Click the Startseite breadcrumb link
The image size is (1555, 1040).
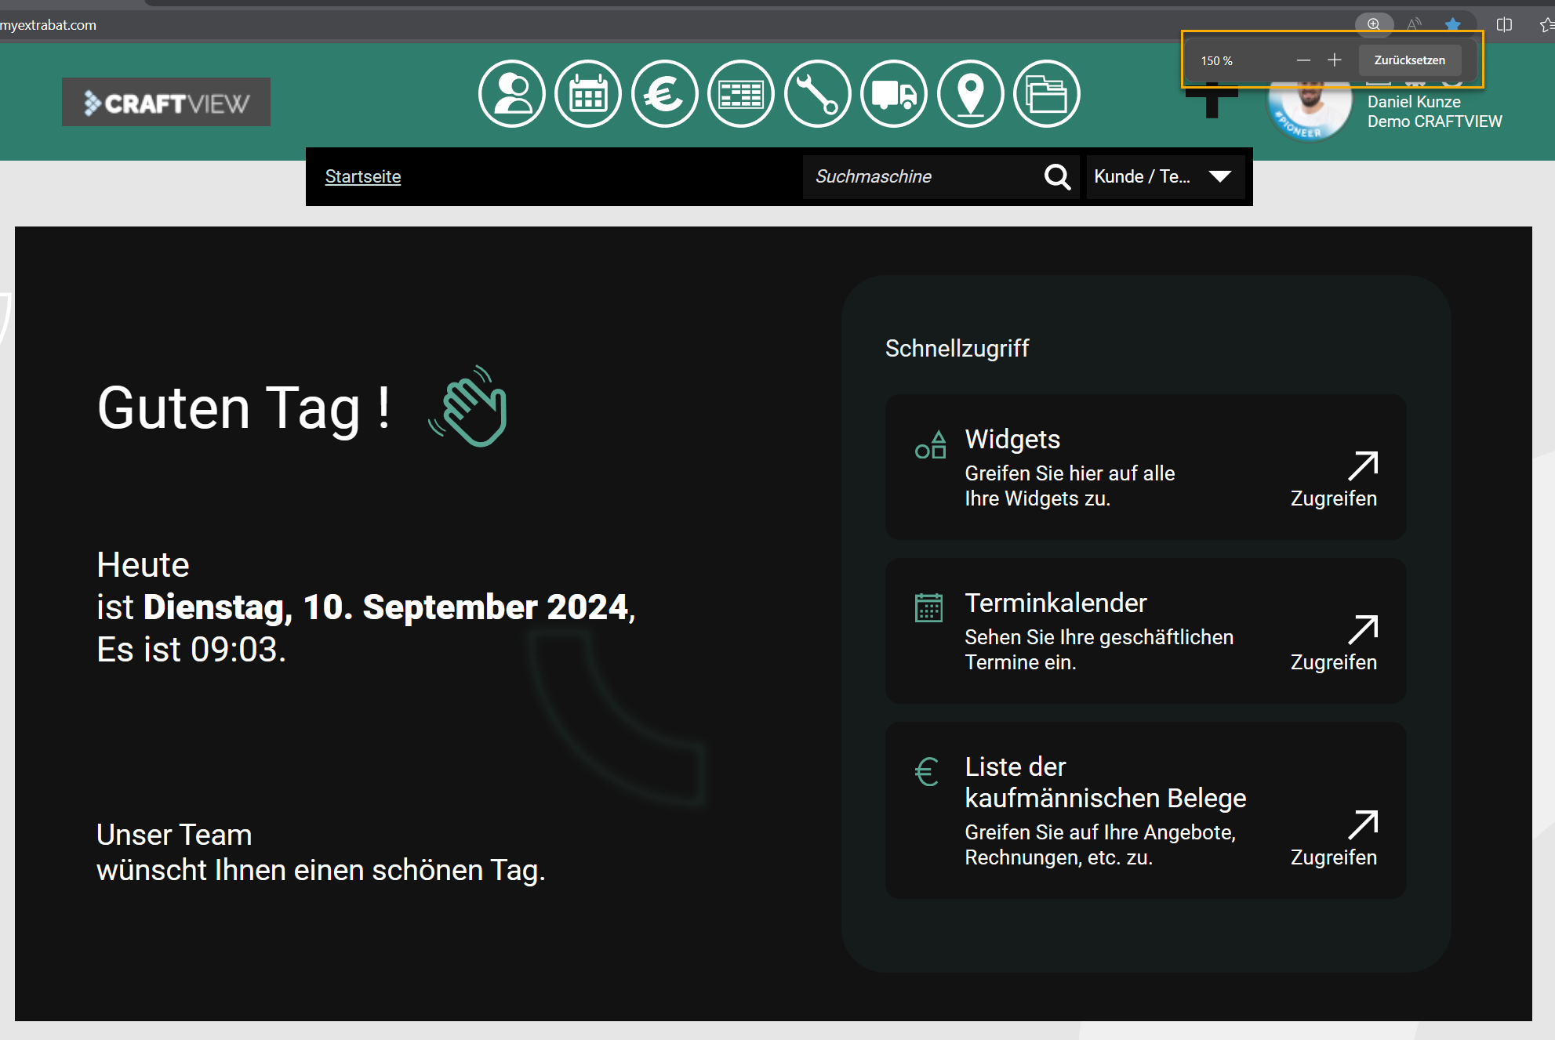coord(363,177)
